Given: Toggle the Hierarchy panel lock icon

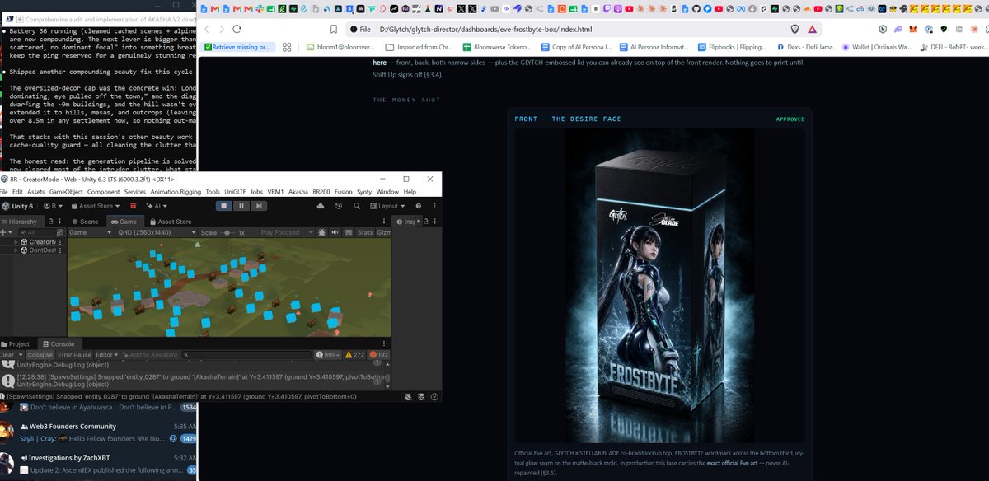Looking at the screenshot, I should (50, 222).
